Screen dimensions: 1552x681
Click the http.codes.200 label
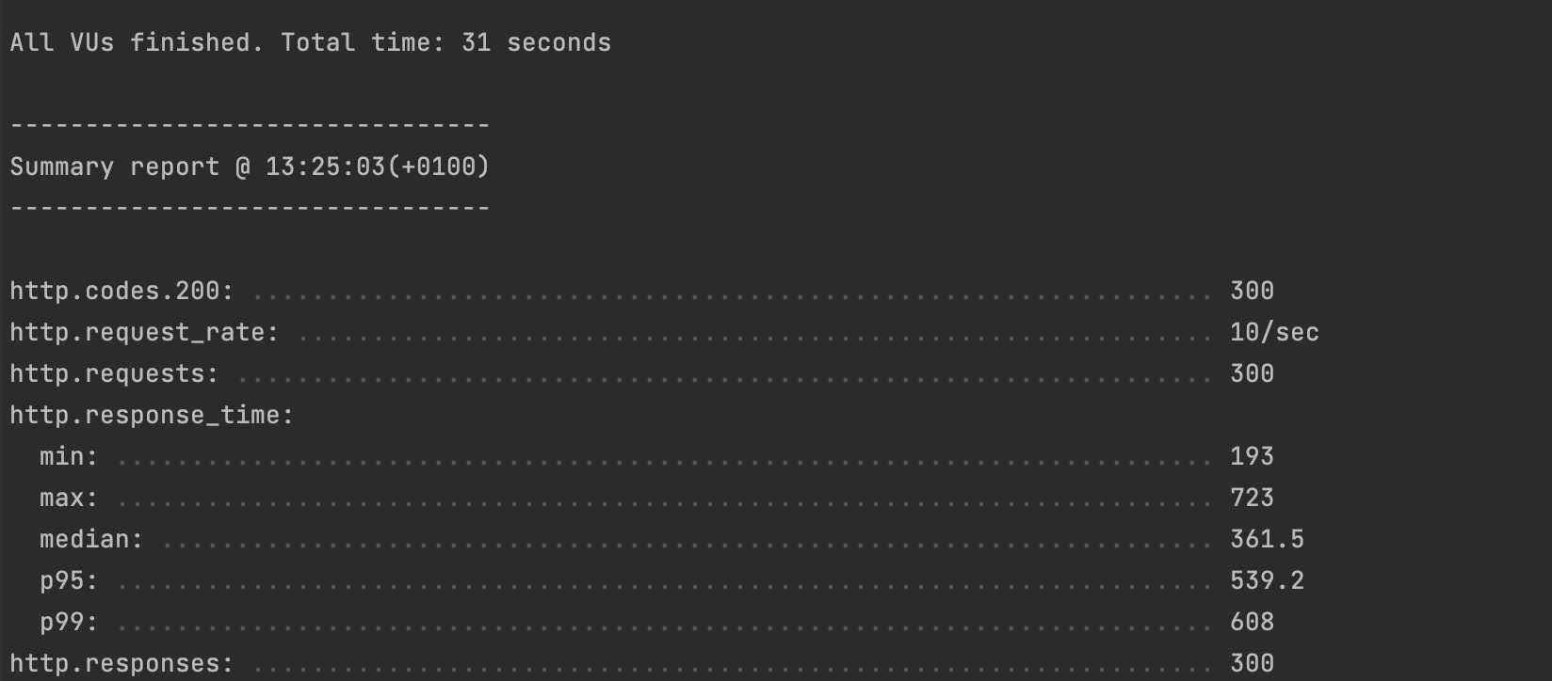click(x=121, y=291)
